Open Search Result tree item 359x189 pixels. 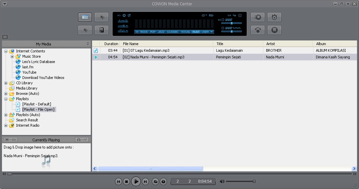[27, 120]
